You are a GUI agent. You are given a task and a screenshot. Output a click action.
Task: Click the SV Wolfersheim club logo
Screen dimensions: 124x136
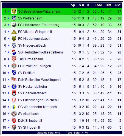click(14, 18)
